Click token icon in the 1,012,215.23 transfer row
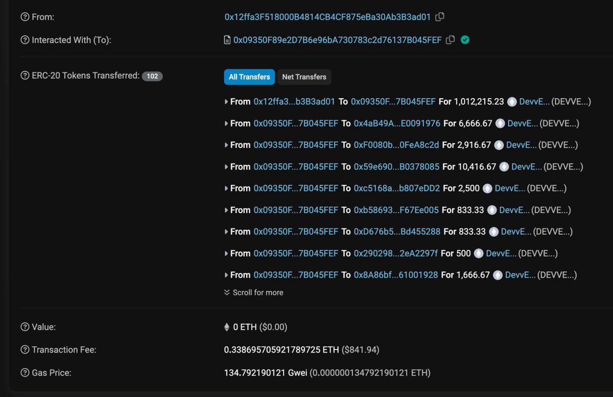Viewport: 613px width, 397px height. pos(512,102)
